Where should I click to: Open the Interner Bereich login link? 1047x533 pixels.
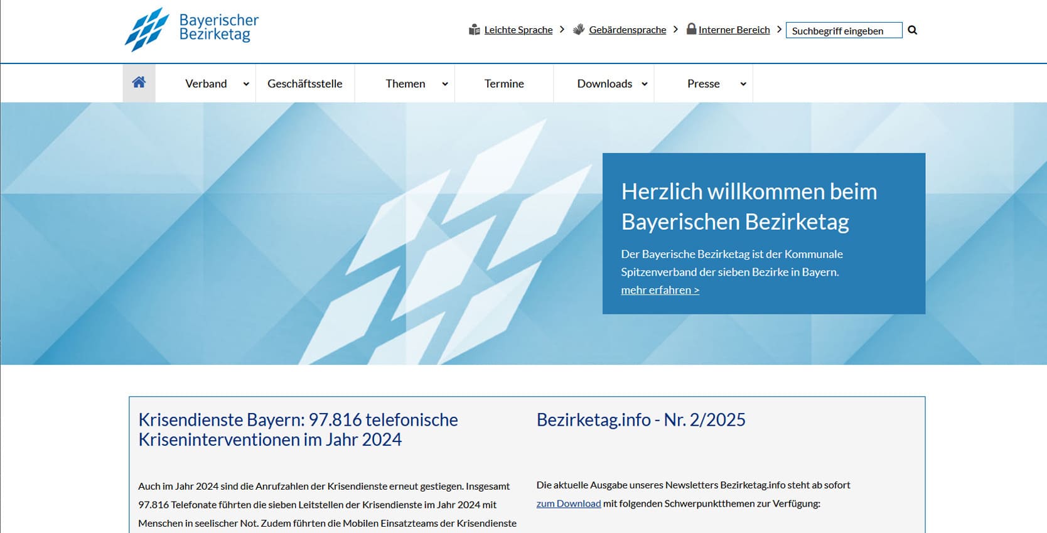(x=734, y=30)
